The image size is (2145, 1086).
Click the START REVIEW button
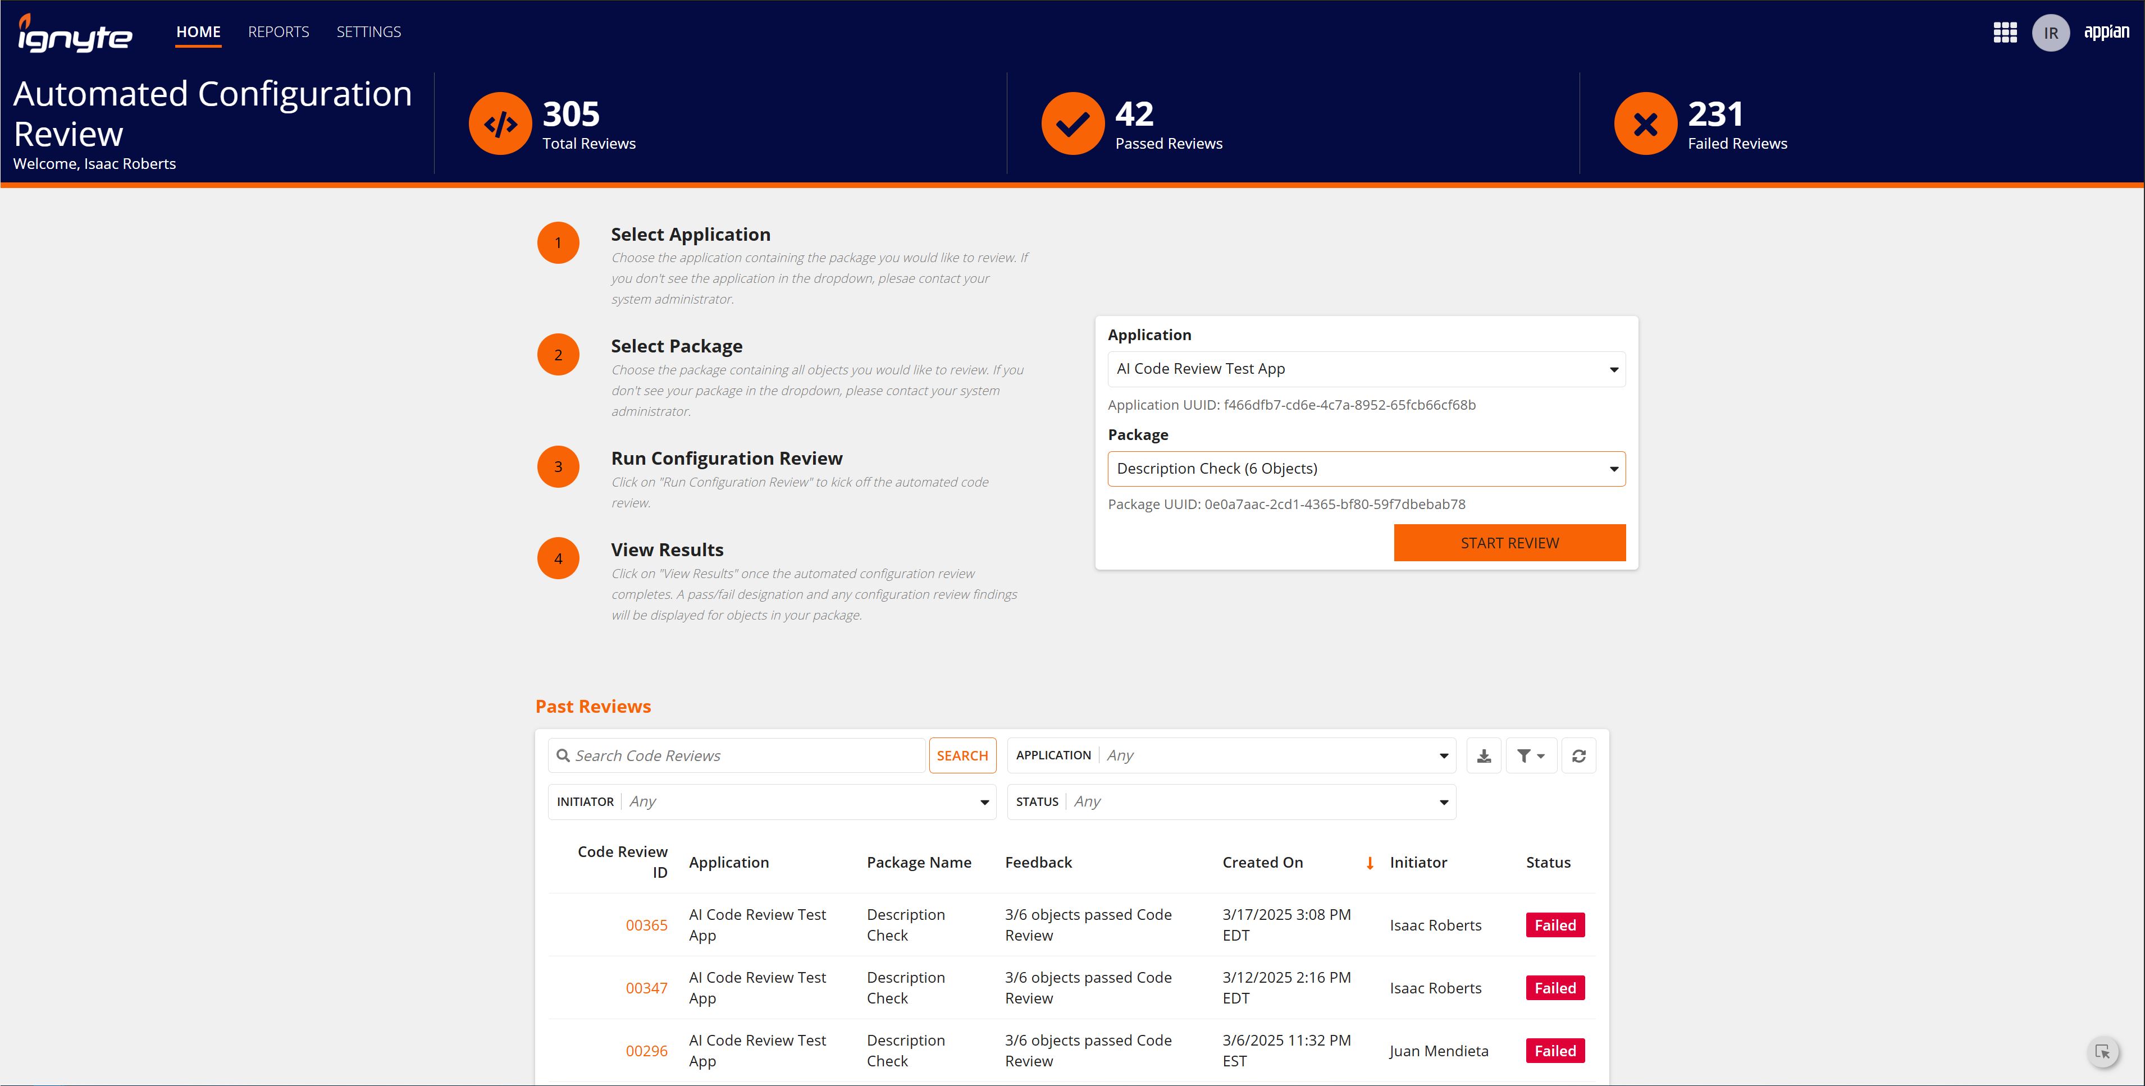(x=1509, y=543)
